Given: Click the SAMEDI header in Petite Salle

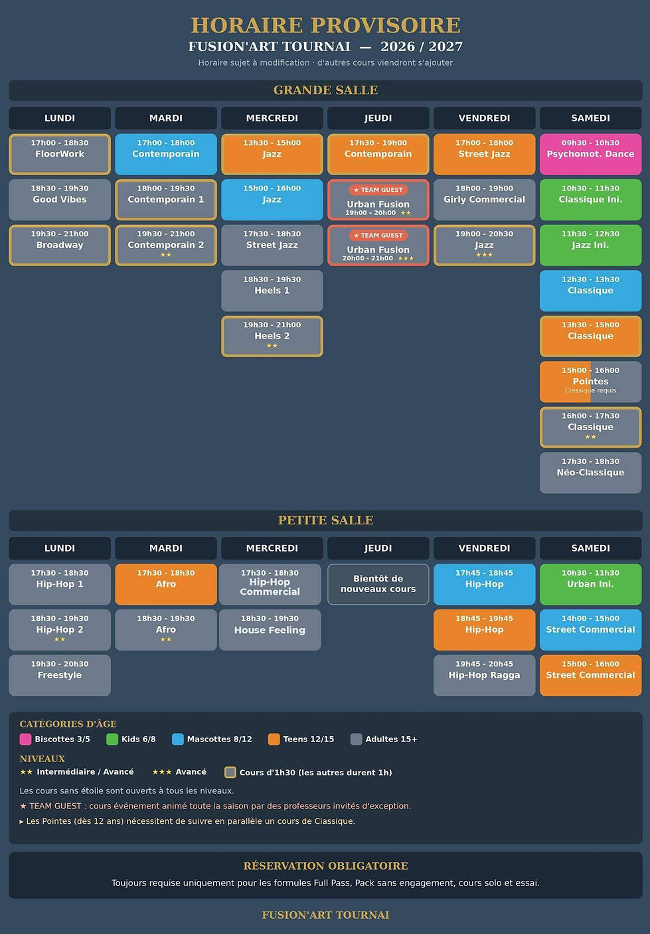Looking at the screenshot, I should (x=591, y=548).
